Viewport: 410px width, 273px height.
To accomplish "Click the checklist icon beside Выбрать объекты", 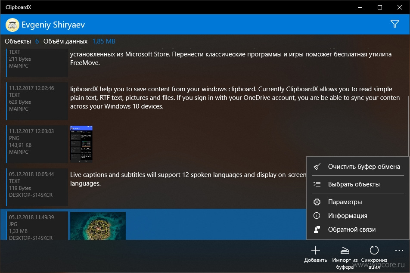I will (317, 184).
